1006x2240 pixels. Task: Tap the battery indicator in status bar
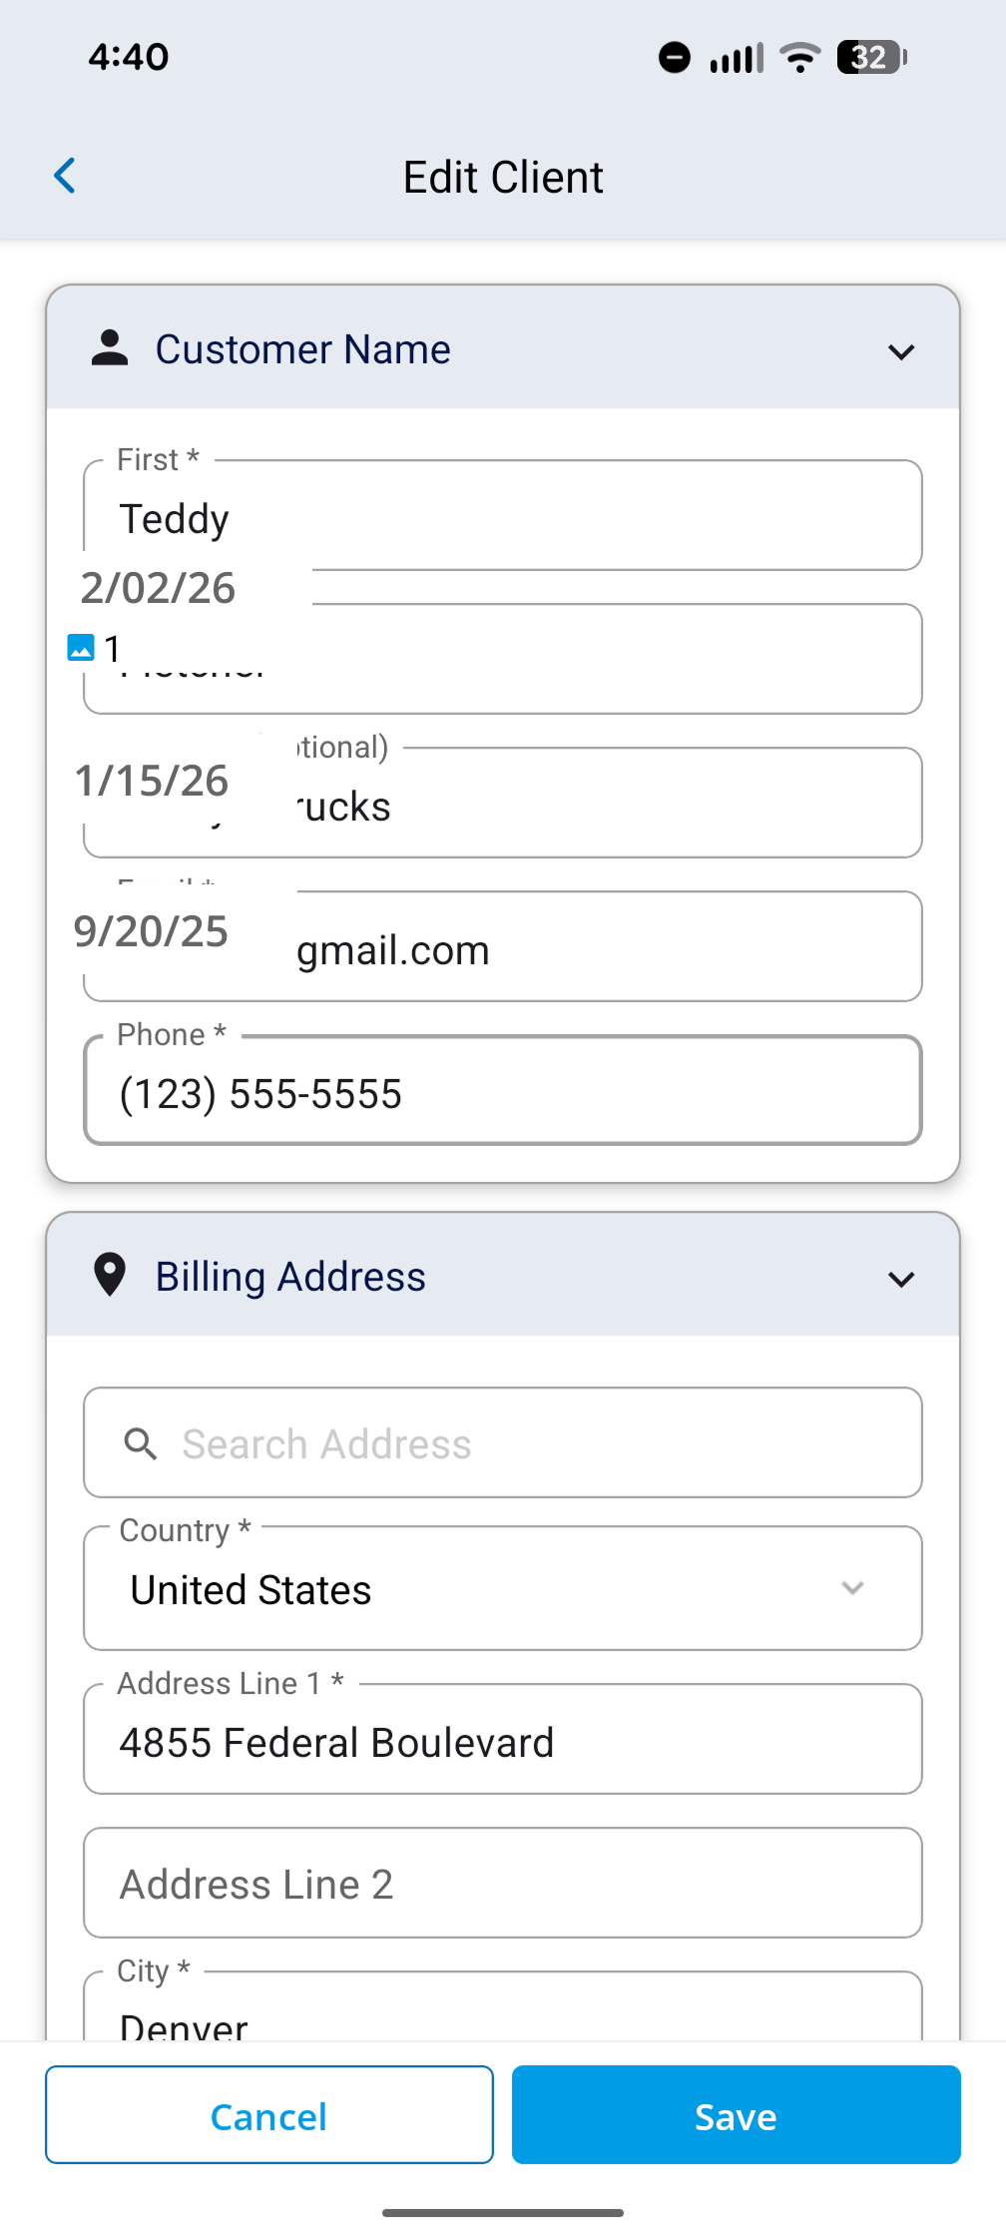(871, 57)
